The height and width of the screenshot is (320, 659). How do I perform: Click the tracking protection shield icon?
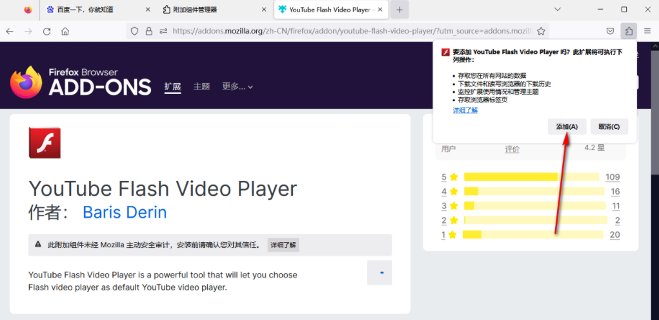(x=134, y=31)
